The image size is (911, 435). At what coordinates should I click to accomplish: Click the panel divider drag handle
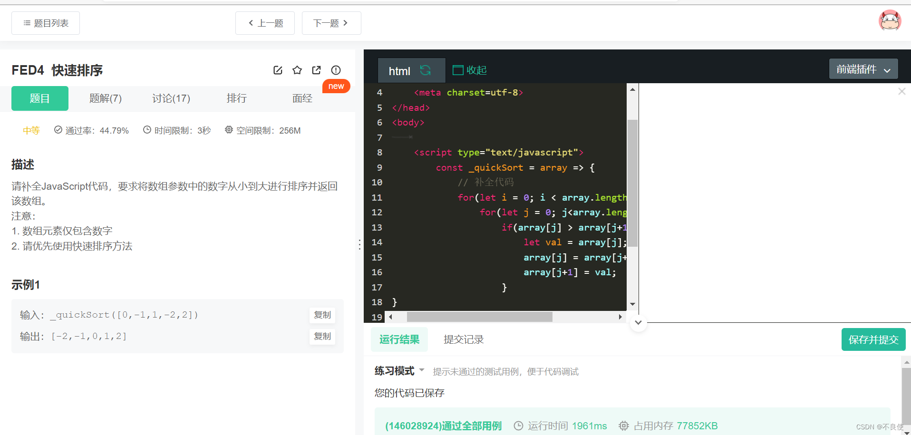click(359, 244)
